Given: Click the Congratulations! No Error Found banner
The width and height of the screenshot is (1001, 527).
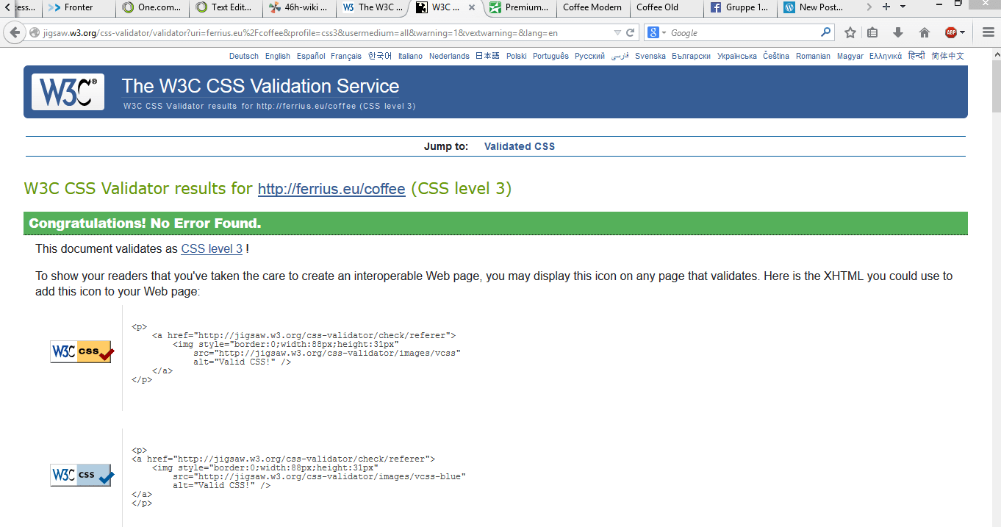Looking at the screenshot, I should (x=495, y=223).
